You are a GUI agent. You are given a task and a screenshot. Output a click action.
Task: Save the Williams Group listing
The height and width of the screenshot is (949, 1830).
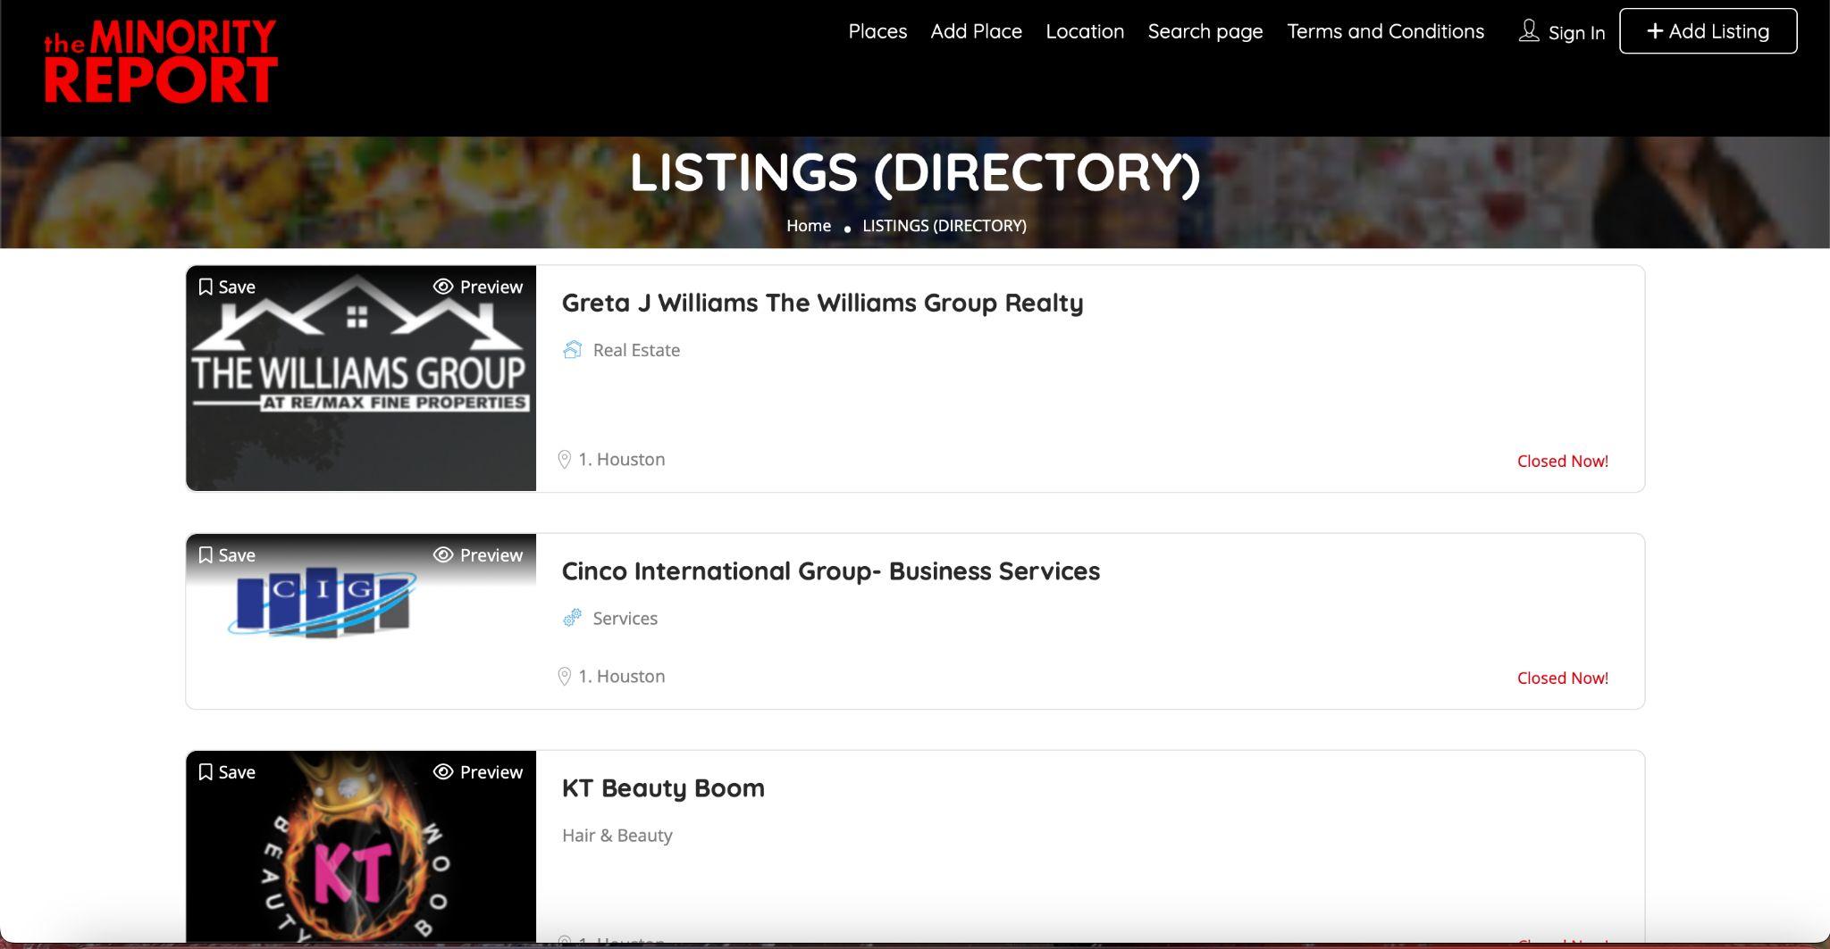click(x=227, y=287)
